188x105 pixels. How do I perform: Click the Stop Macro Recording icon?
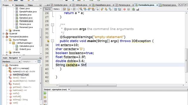coord(129,9)
